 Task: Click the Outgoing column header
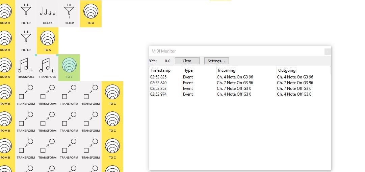pyautogui.click(x=304, y=70)
